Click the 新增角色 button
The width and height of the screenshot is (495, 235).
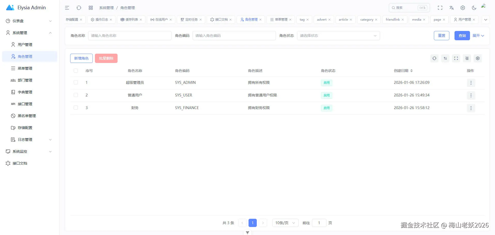[x=81, y=58]
